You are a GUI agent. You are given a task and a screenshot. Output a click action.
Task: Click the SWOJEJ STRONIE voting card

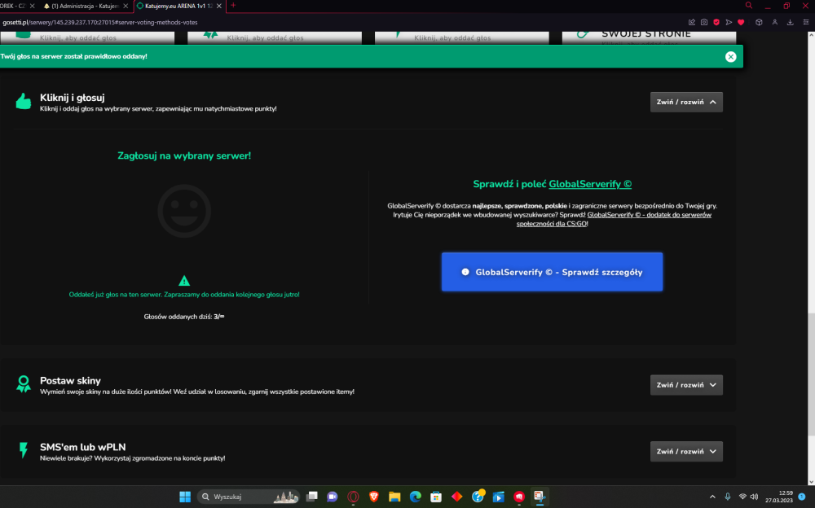(x=649, y=37)
